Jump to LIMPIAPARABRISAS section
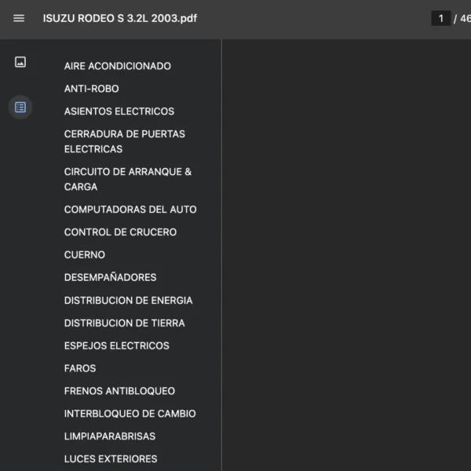 click(x=110, y=436)
